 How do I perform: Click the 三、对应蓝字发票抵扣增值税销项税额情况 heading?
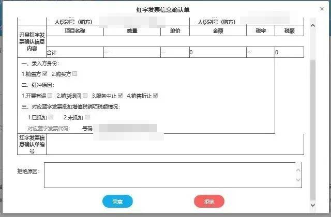70,107
